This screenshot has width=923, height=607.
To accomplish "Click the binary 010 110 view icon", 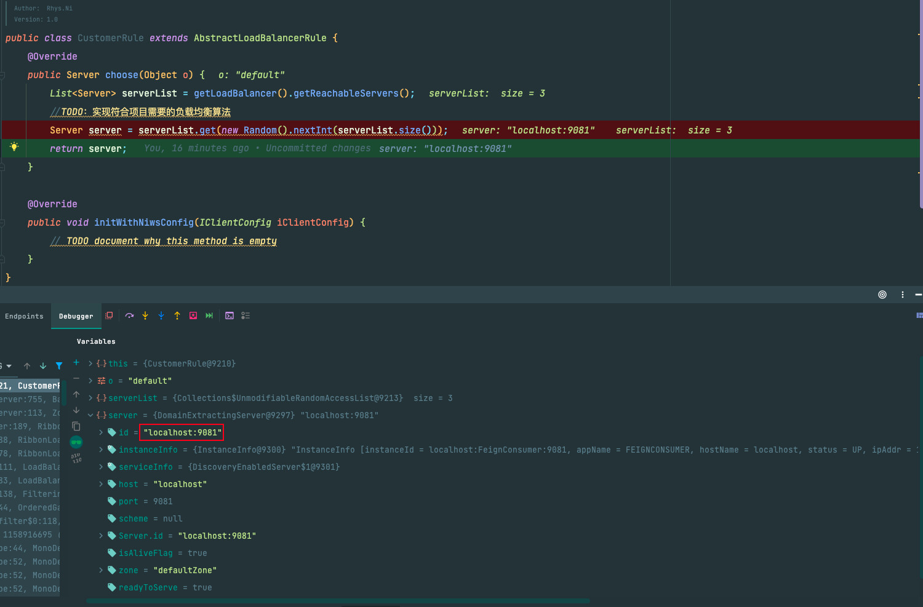I will tap(76, 458).
